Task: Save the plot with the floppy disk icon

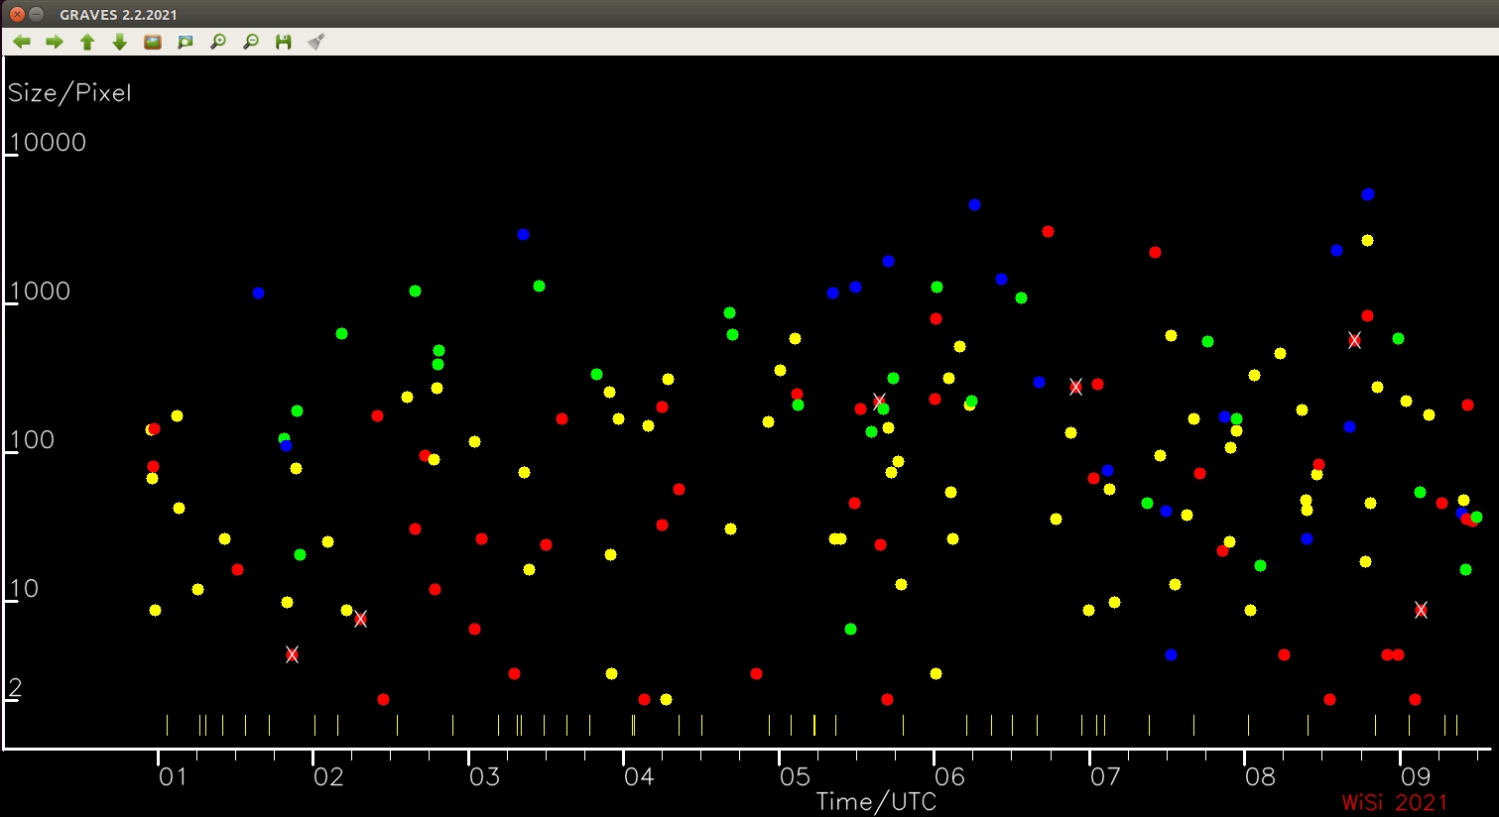Action: (284, 42)
